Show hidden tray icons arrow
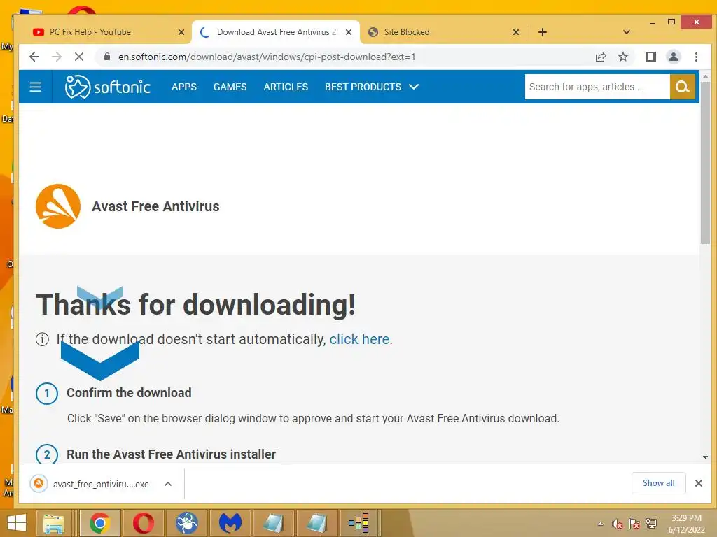The image size is (717, 537). pyautogui.click(x=600, y=524)
